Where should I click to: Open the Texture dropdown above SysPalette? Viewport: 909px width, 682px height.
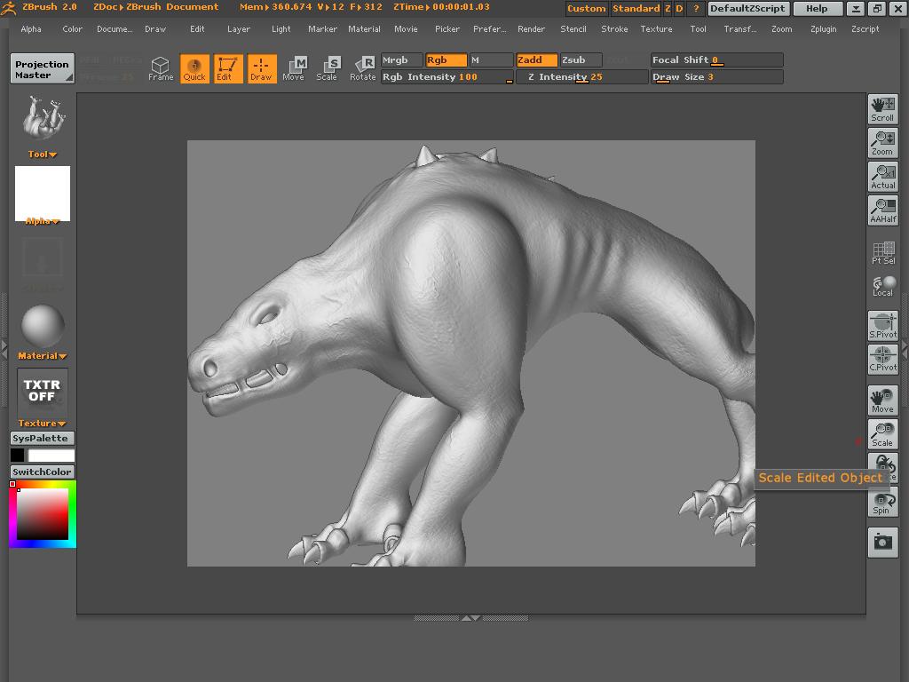(x=41, y=423)
